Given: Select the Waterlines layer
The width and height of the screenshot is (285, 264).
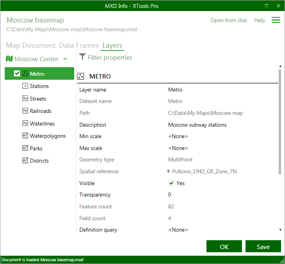Looking at the screenshot, I should [x=42, y=124].
